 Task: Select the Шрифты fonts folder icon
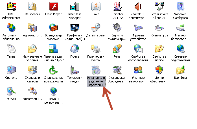tap(180, 70)
